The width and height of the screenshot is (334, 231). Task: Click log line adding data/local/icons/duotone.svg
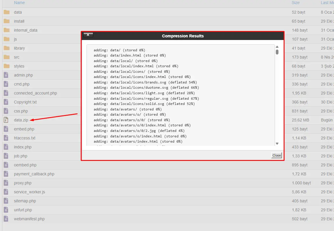click(146, 88)
